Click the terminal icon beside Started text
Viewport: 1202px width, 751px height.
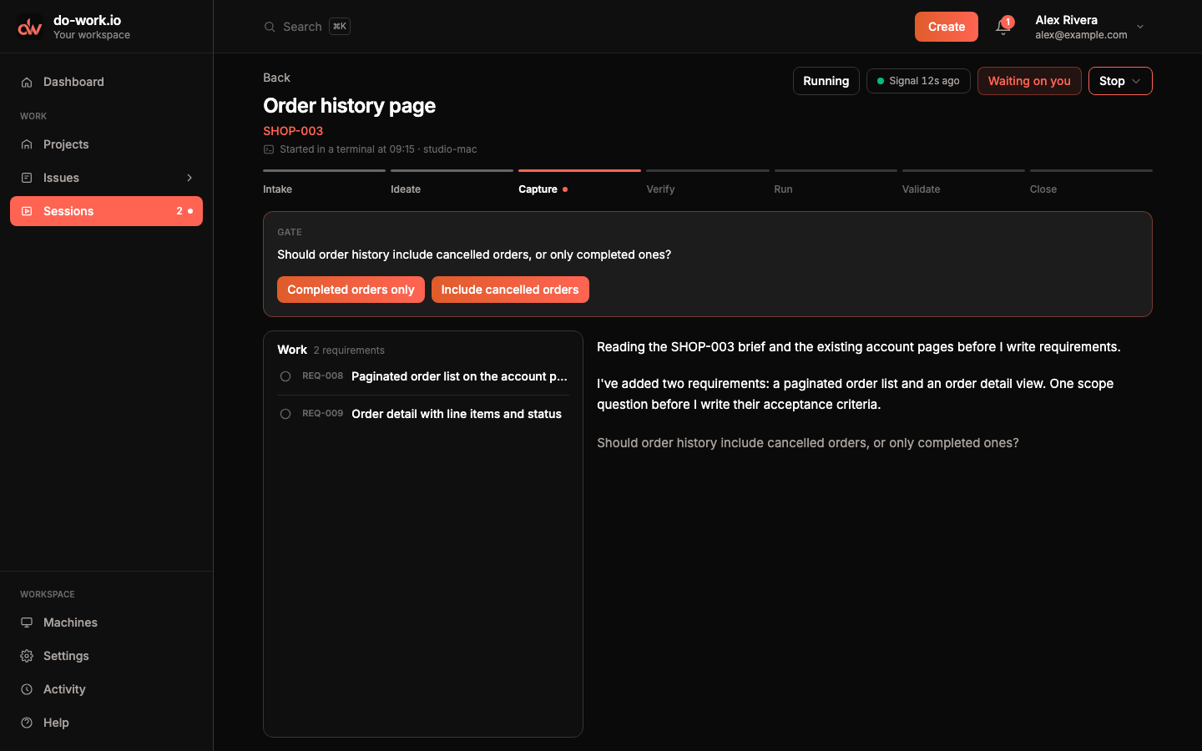tap(269, 149)
